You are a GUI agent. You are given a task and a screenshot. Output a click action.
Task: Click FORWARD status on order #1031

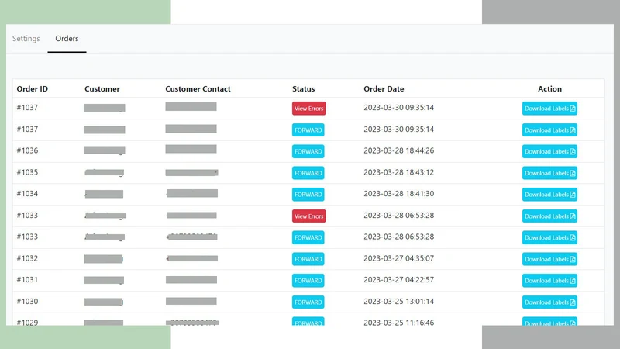click(x=308, y=281)
